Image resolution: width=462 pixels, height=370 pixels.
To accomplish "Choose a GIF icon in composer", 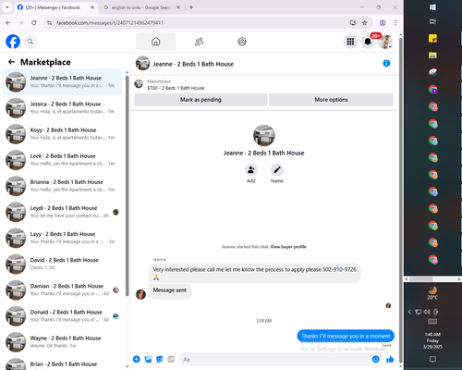I will point(171,359).
